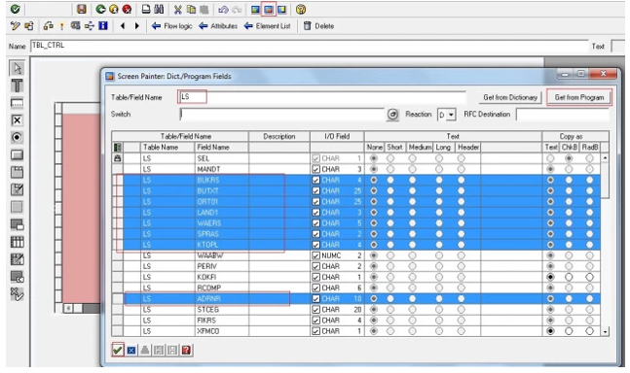Go to next element with right arrow
Viewport: 630px width, 373px height.
[x=137, y=26]
